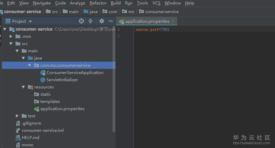Click line number 1 in editor gutter
Viewport: 275px width, 148px height.
[x=119, y=29]
